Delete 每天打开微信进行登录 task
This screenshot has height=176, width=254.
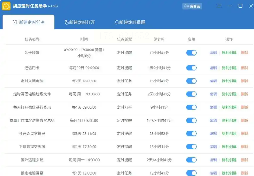click(245, 107)
